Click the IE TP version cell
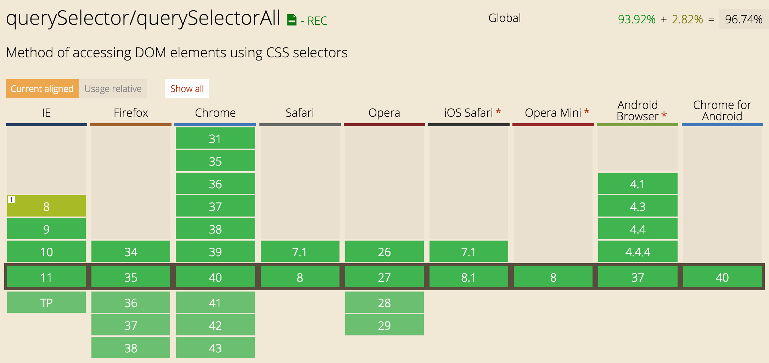The image size is (769, 363). click(46, 302)
